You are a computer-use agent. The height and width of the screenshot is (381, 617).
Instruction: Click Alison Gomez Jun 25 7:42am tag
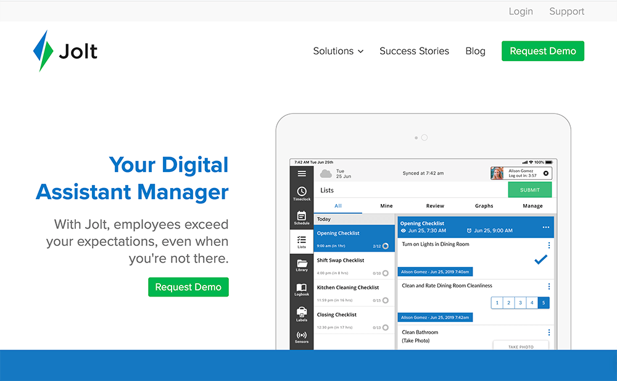pos(435,317)
